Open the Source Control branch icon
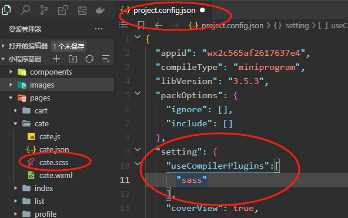 pos(43,10)
